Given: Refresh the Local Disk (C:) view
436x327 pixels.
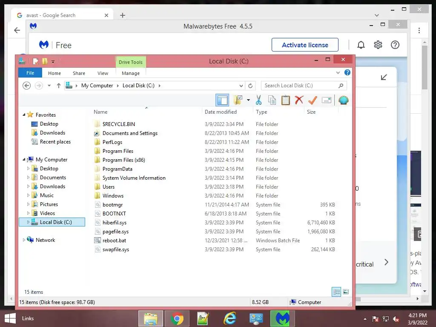Looking at the screenshot, I should click(250, 86).
